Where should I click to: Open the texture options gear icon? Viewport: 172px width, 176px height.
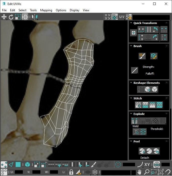tap(129, 17)
